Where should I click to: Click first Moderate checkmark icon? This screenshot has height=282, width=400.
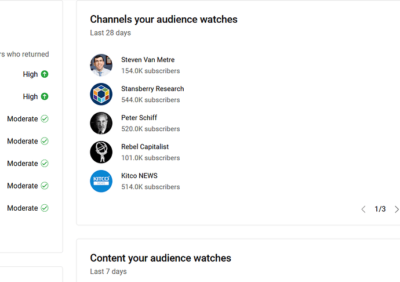(x=45, y=119)
